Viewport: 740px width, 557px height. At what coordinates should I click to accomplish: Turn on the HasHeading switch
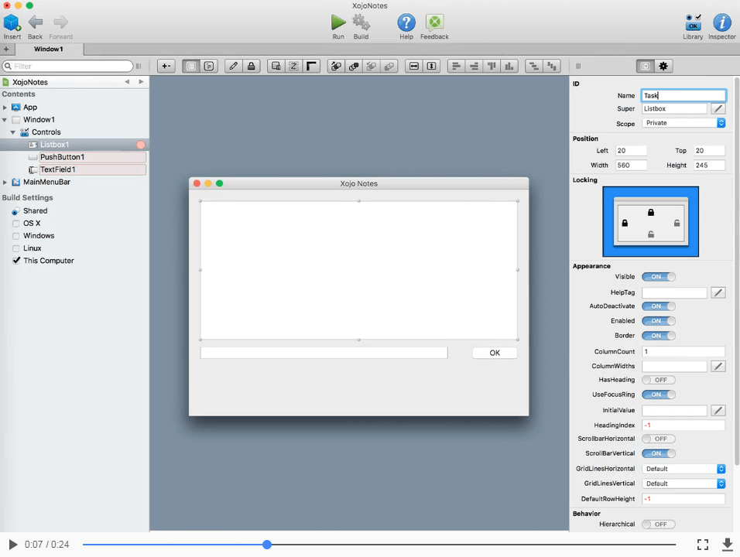pos(659,380)
